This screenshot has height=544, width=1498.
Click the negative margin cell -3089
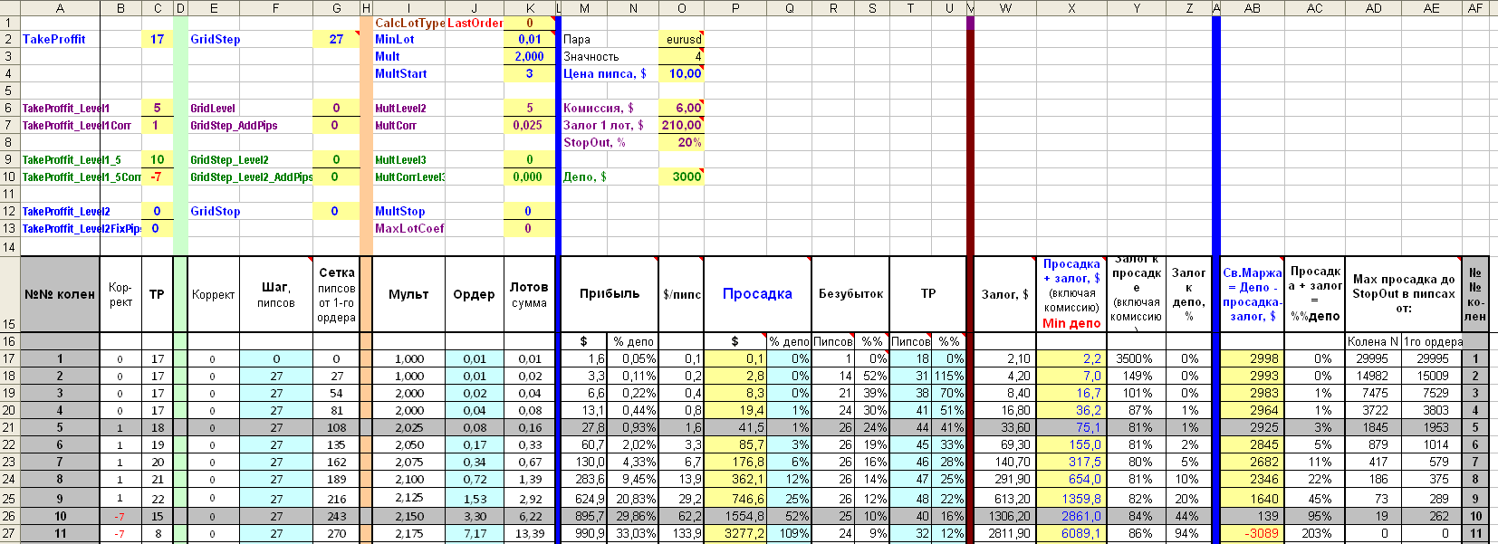pos(1253,533)
